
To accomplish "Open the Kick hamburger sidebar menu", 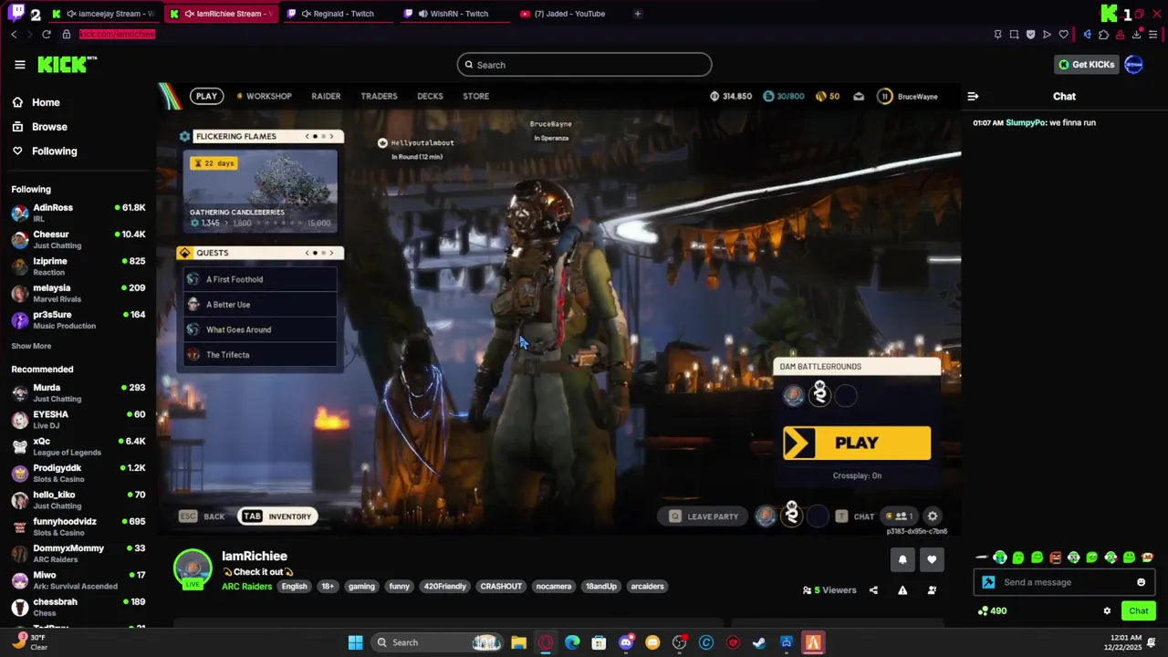I will click(20, 65).
